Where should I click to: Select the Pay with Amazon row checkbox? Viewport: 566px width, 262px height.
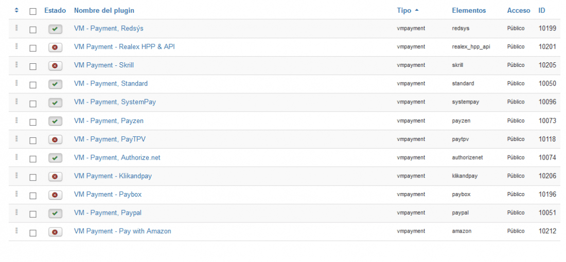coord(33,233)
